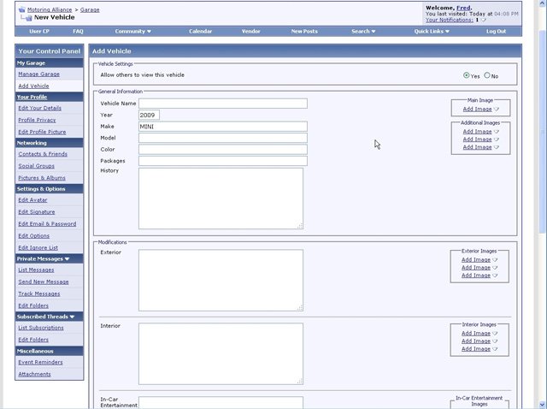Click the Edit Avatar link

[x=34, y=200]
